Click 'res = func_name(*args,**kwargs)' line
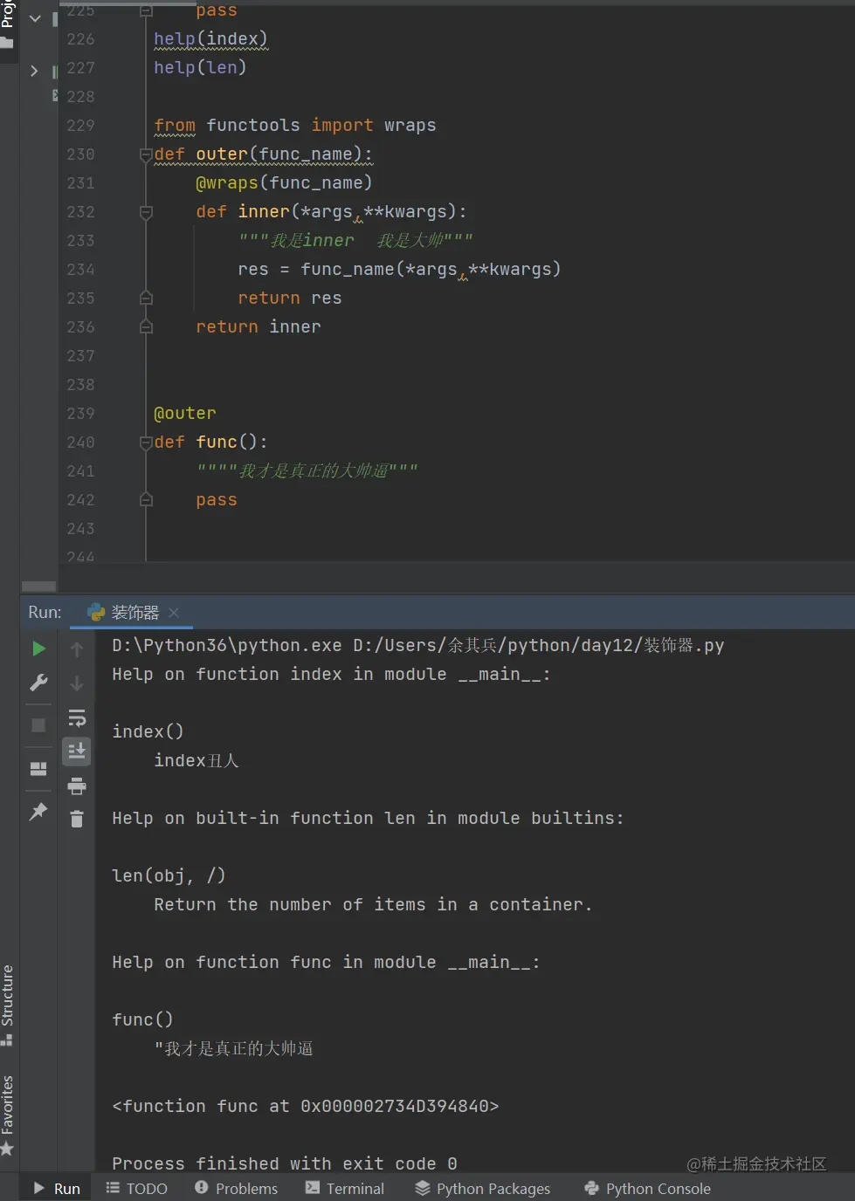 pos(399,270)
